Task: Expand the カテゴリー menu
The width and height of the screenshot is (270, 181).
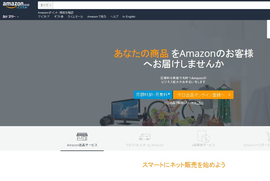Action: click(x=10, y=16)
